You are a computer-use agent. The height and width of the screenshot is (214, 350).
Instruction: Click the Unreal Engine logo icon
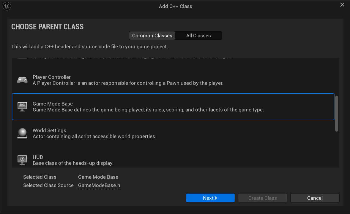(7, 6)
